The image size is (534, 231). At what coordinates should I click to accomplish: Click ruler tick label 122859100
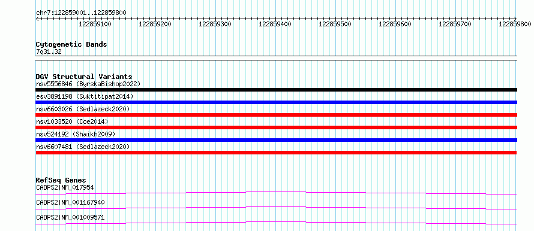(x=95, y=24)
